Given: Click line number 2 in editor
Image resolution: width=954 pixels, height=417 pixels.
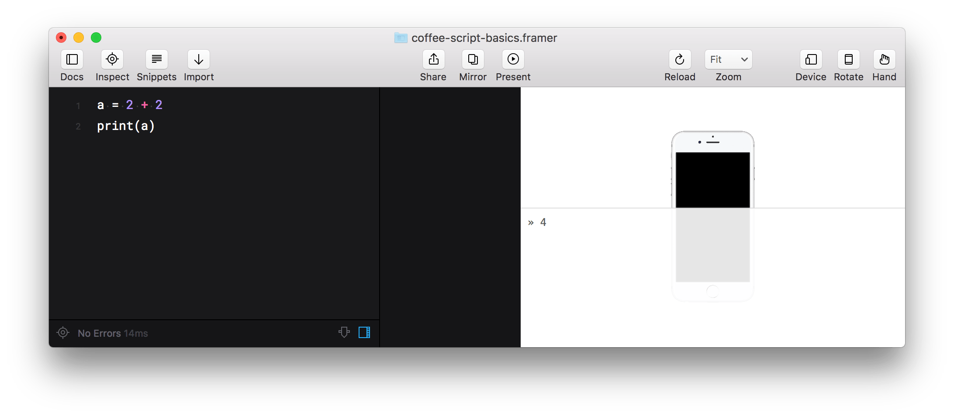Looking at the screenshot, I should point(78,126).
